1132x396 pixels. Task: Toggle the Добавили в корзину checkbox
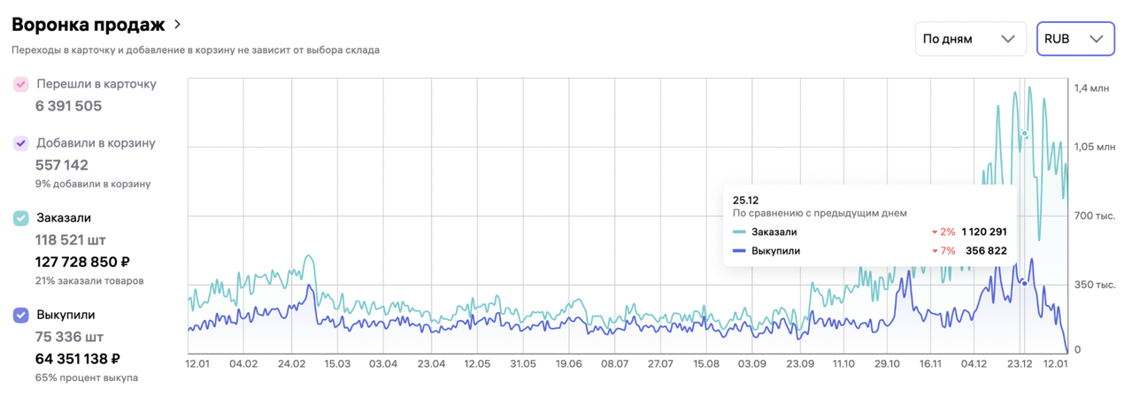20,143
